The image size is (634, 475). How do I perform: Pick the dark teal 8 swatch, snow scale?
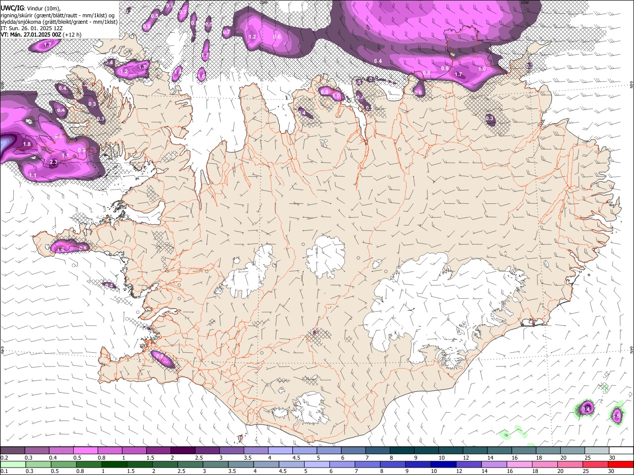tap(401, 450)
